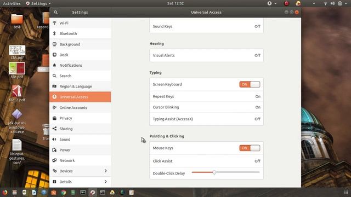
Task: Open the Terminal from the dock
Action: [x=103, y=192]
